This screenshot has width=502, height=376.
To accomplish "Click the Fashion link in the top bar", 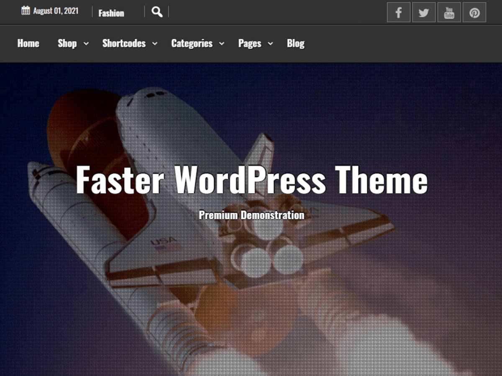I will (x=111, y=13).
